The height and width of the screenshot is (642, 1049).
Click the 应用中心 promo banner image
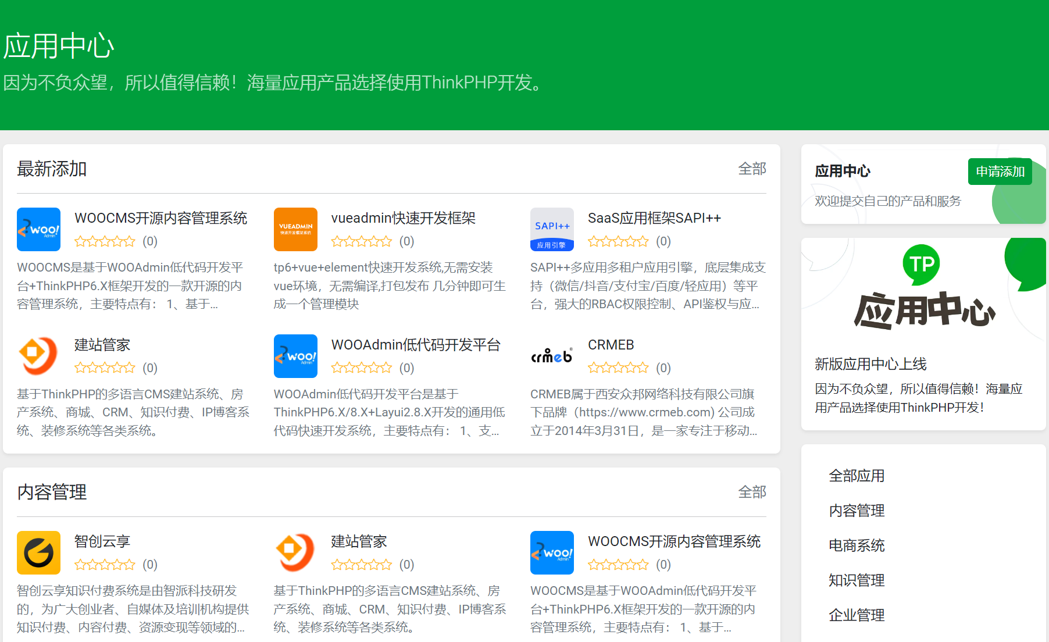(923, 290)
